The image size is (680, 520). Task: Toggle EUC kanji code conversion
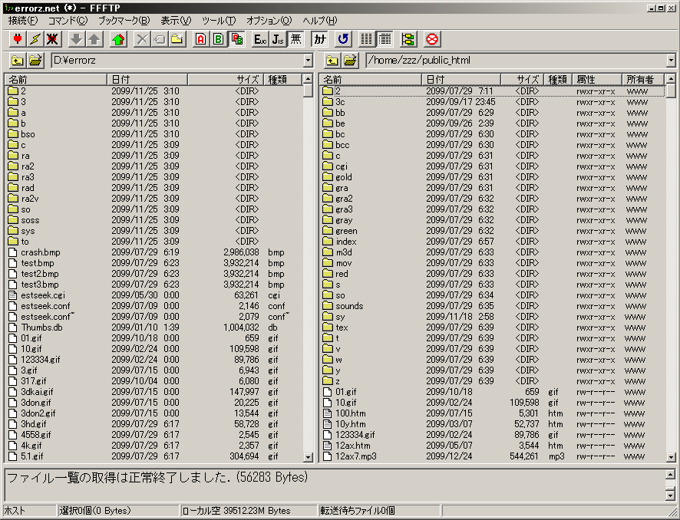click(260, 39)
